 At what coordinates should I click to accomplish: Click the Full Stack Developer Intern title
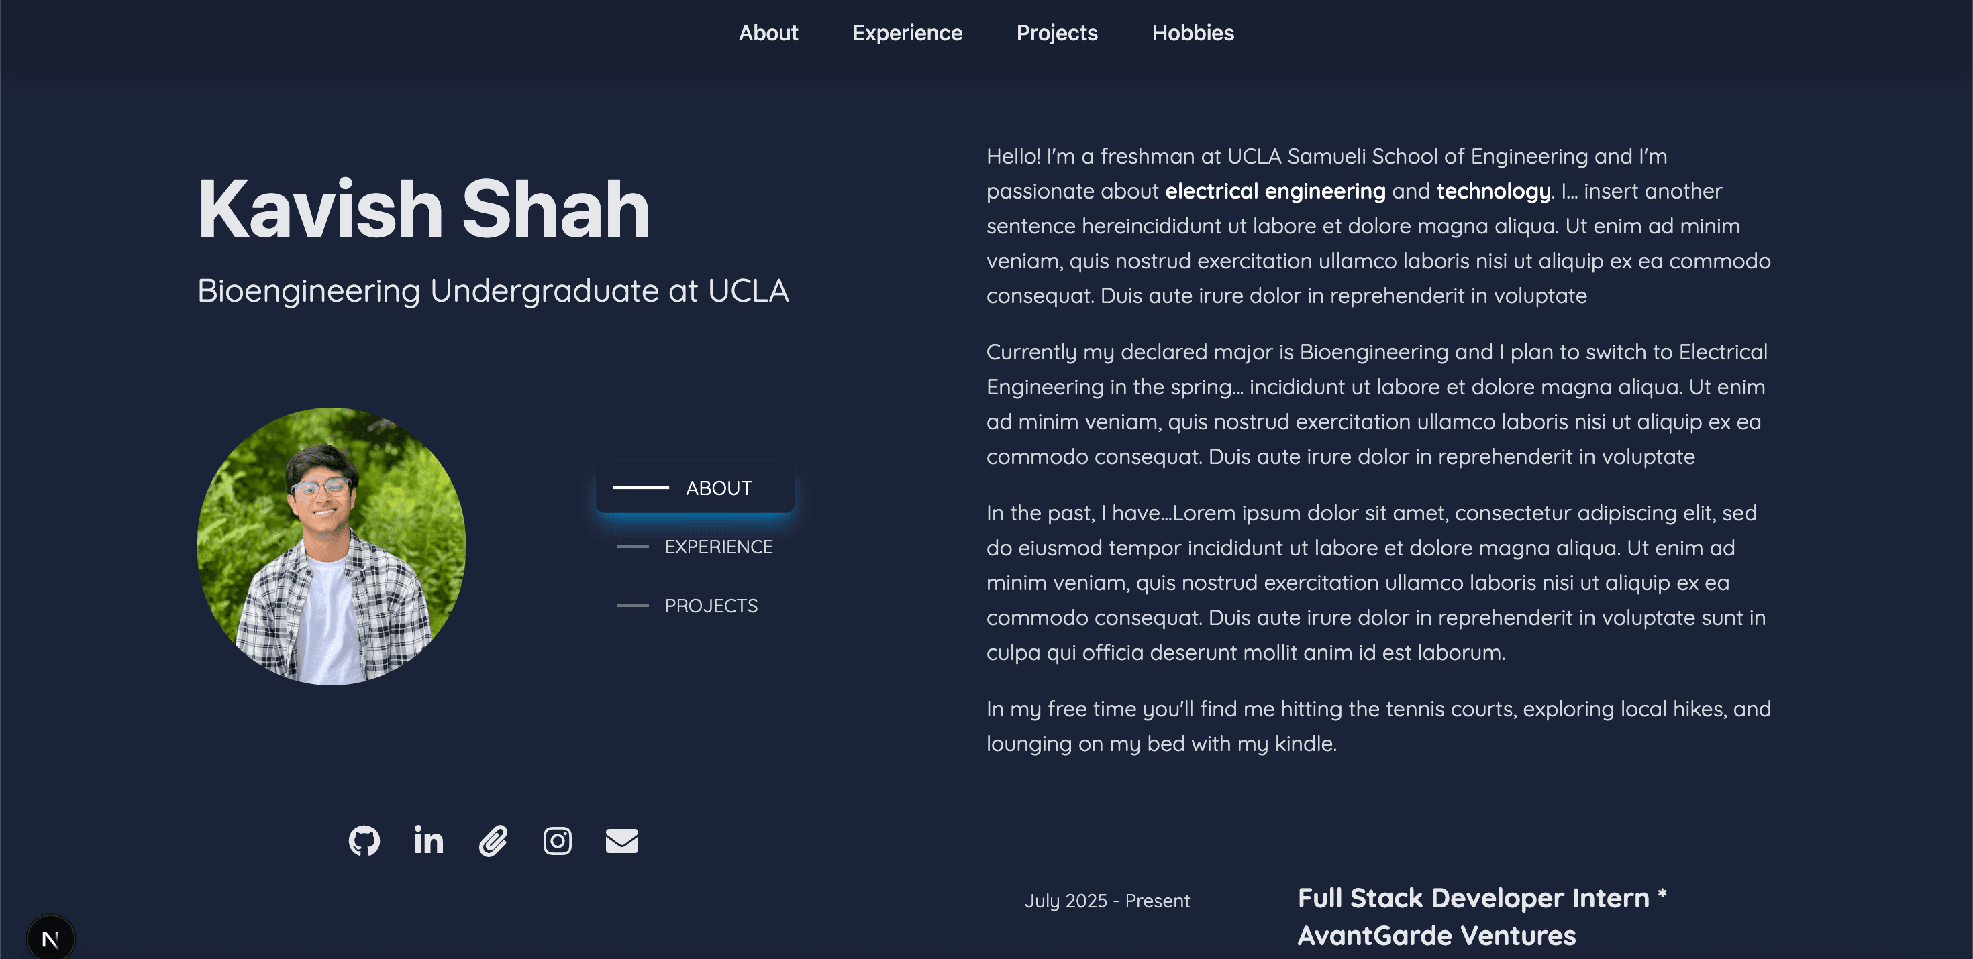tap(1474, 898)
